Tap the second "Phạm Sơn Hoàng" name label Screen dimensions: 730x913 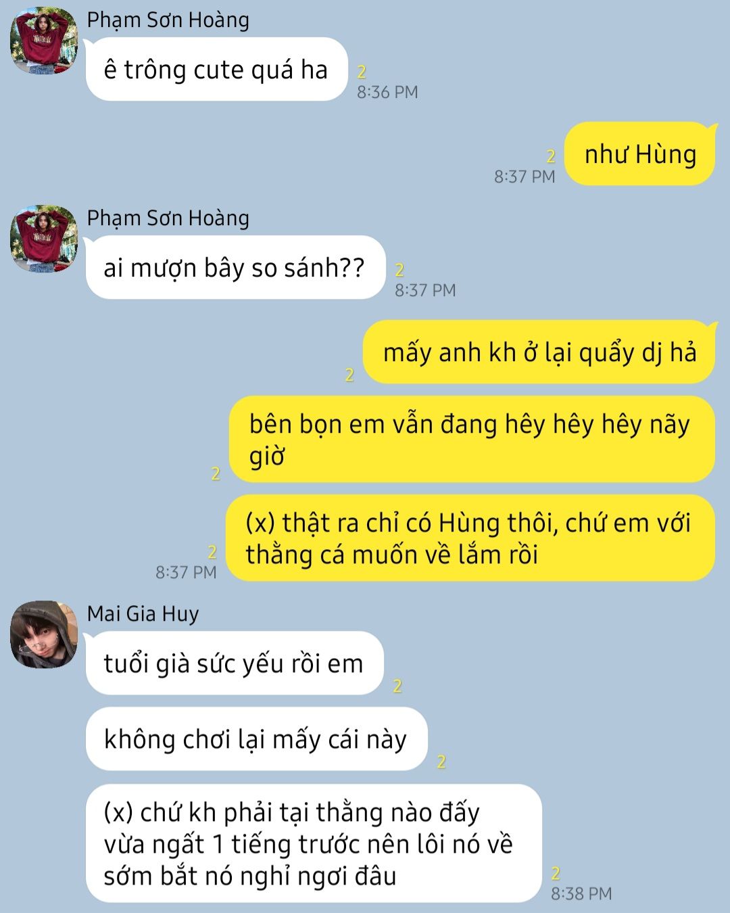coord(168,218)
